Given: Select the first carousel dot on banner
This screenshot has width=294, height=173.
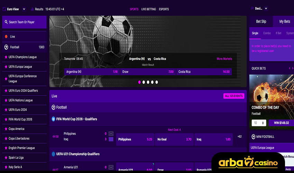Looking at the screenshot, I should 139,82.
